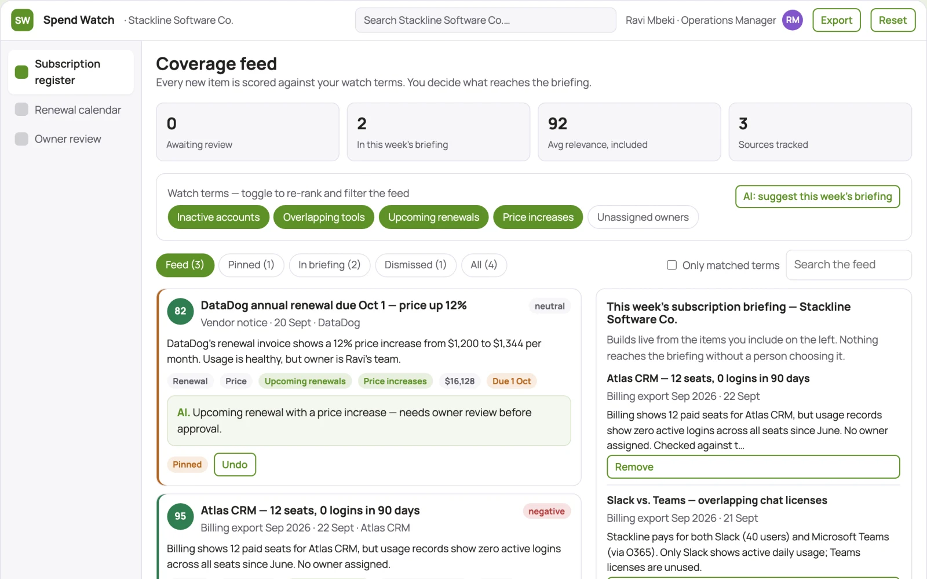Open Subscription register in sidebar

[x=71, y=72]
